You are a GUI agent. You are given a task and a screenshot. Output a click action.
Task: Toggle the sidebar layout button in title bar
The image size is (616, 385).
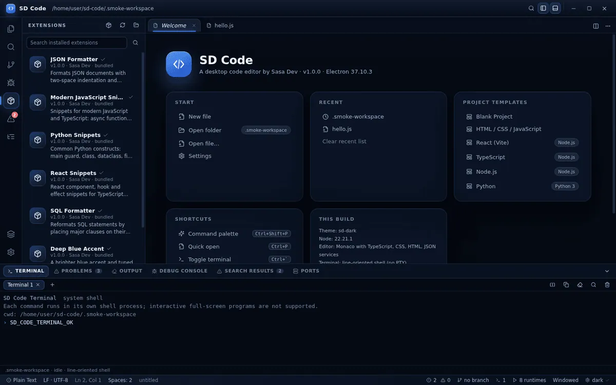543,8
